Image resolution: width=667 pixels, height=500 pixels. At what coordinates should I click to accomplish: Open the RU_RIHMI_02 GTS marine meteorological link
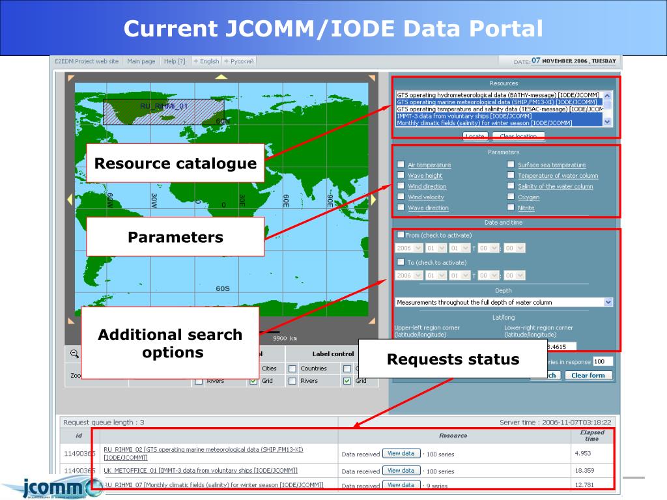203,453
